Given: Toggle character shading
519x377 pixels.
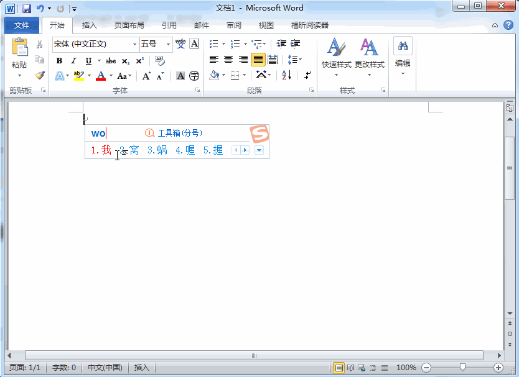Looking at the screenshot, I should (x=180, y=76).
